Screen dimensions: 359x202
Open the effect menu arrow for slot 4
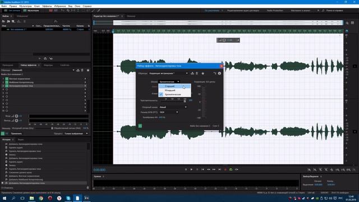coord(85,89)
